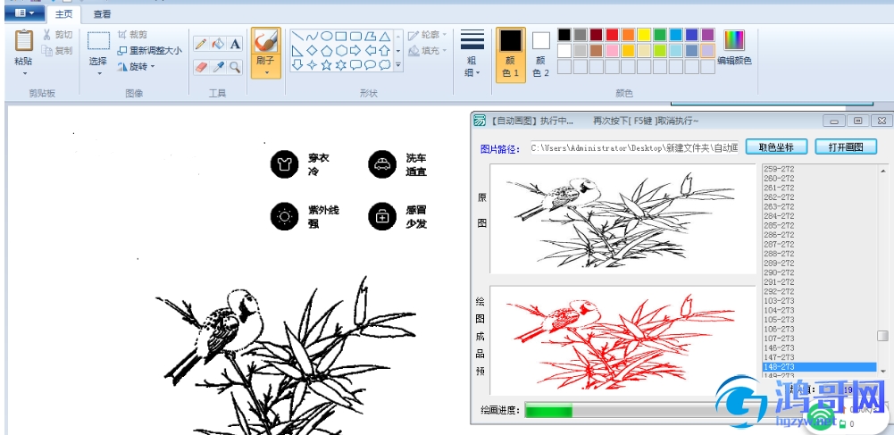
Task: Click the rectangular Select (选择) tool icon
Action: [98, 41]
